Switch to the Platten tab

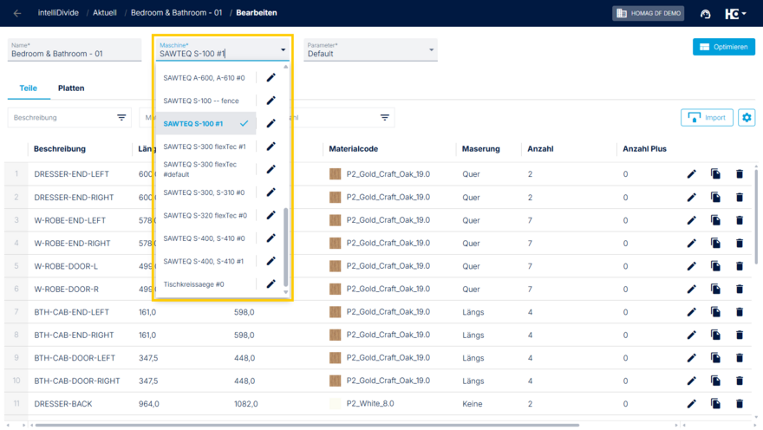71,88
